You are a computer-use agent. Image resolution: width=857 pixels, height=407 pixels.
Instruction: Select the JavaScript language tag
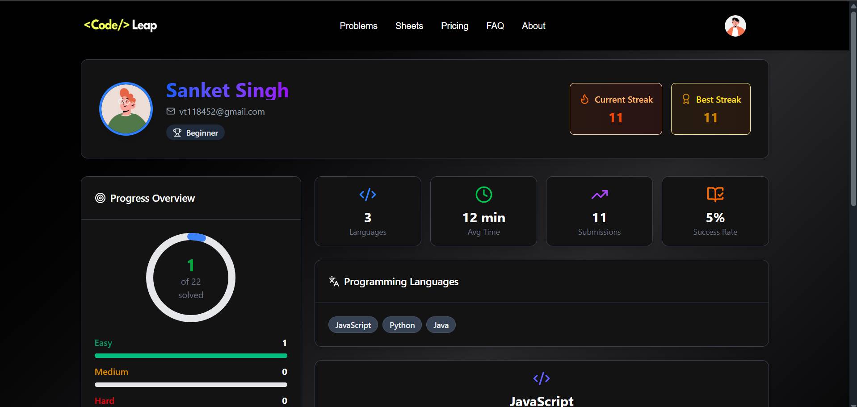point(353,325)
